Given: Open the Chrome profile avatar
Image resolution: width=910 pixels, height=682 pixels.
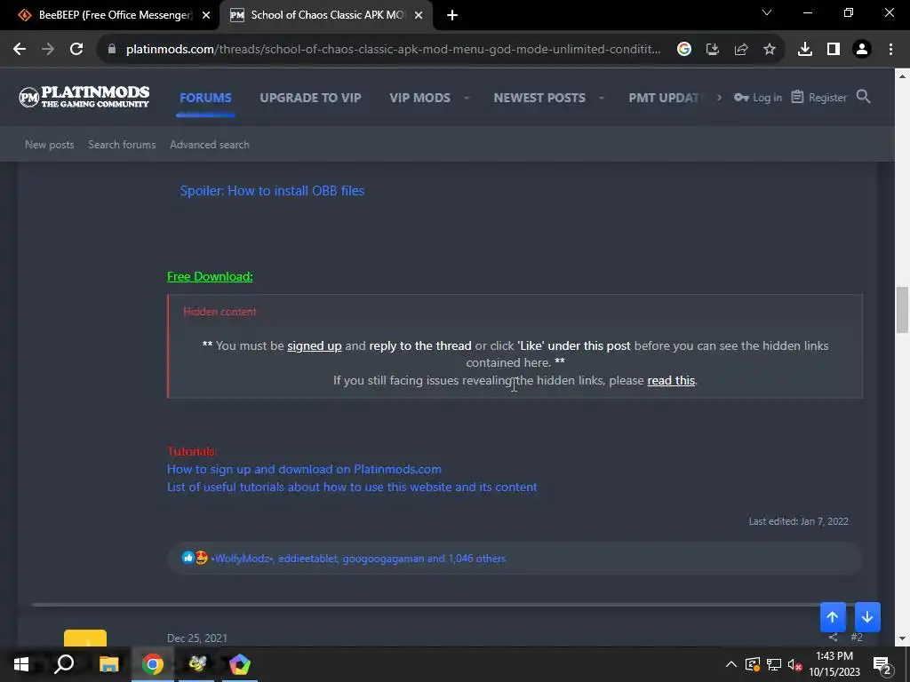Looking at the screenshot, I should 862,50.
